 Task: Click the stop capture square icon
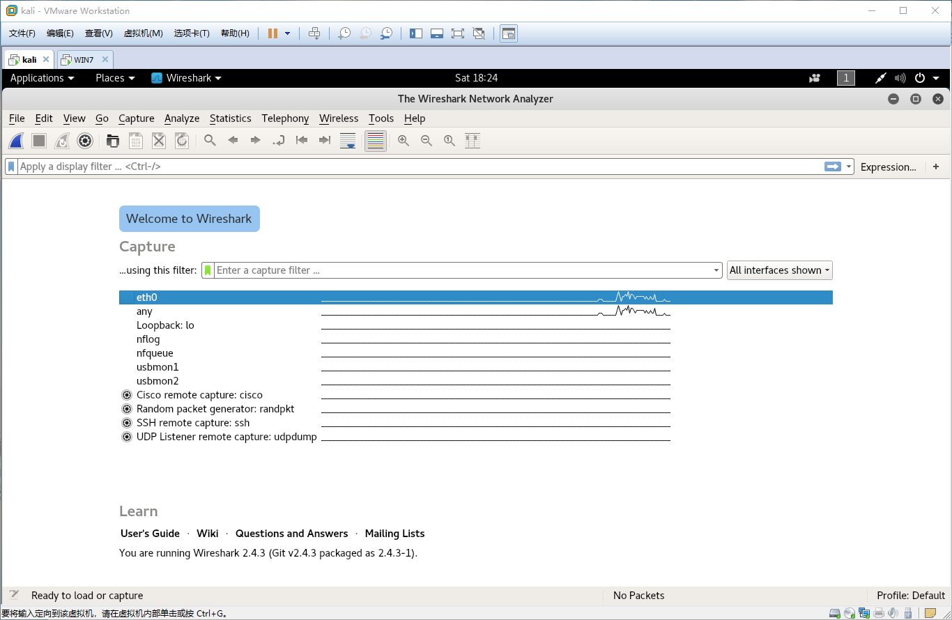(x=39, y=141)
